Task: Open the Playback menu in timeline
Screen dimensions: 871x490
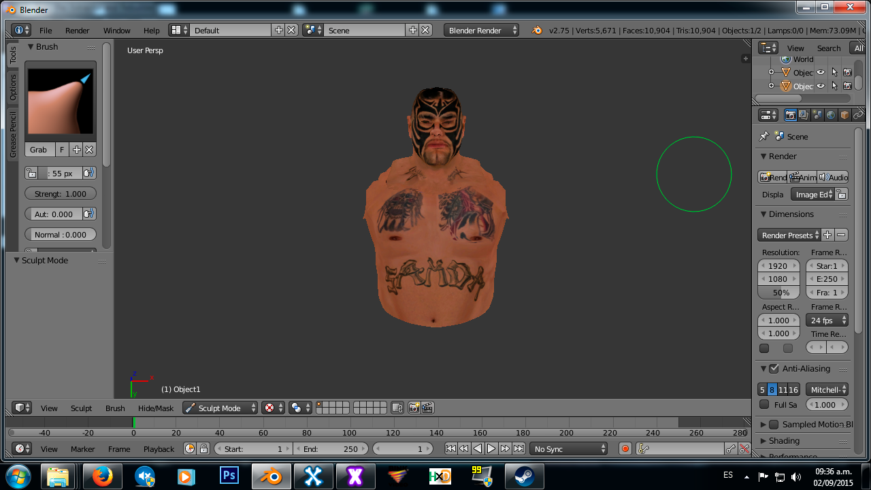Action: pos(159,449)
